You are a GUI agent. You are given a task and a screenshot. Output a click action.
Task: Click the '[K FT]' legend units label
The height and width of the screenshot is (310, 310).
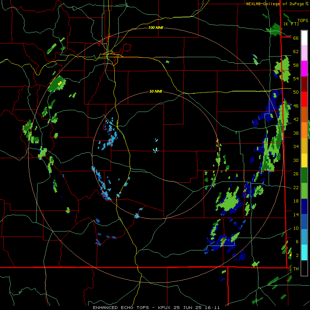tap(291, 24)
